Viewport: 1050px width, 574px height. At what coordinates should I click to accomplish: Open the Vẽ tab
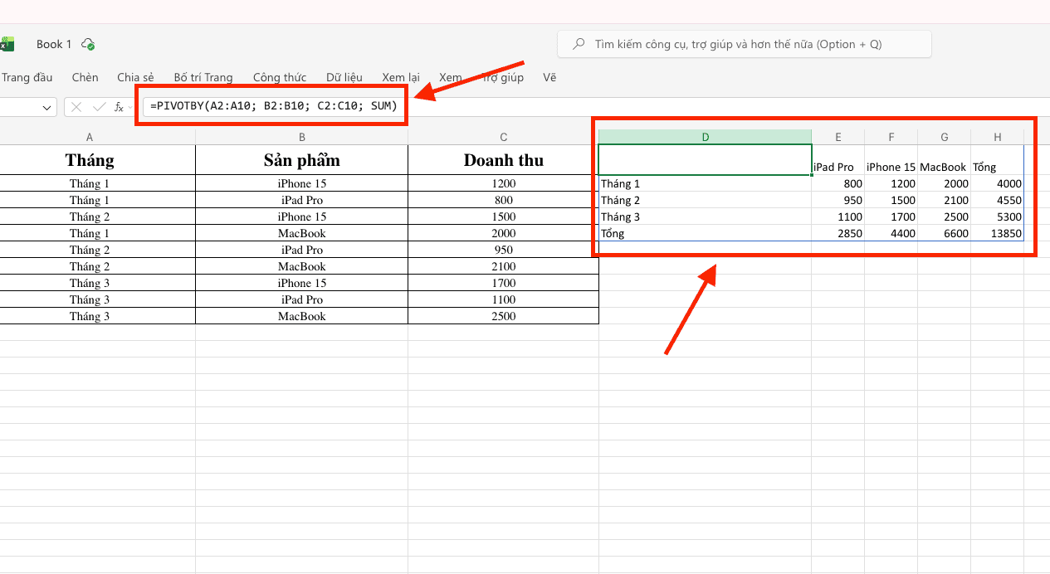pyautogui.click(x=549, y=77)
